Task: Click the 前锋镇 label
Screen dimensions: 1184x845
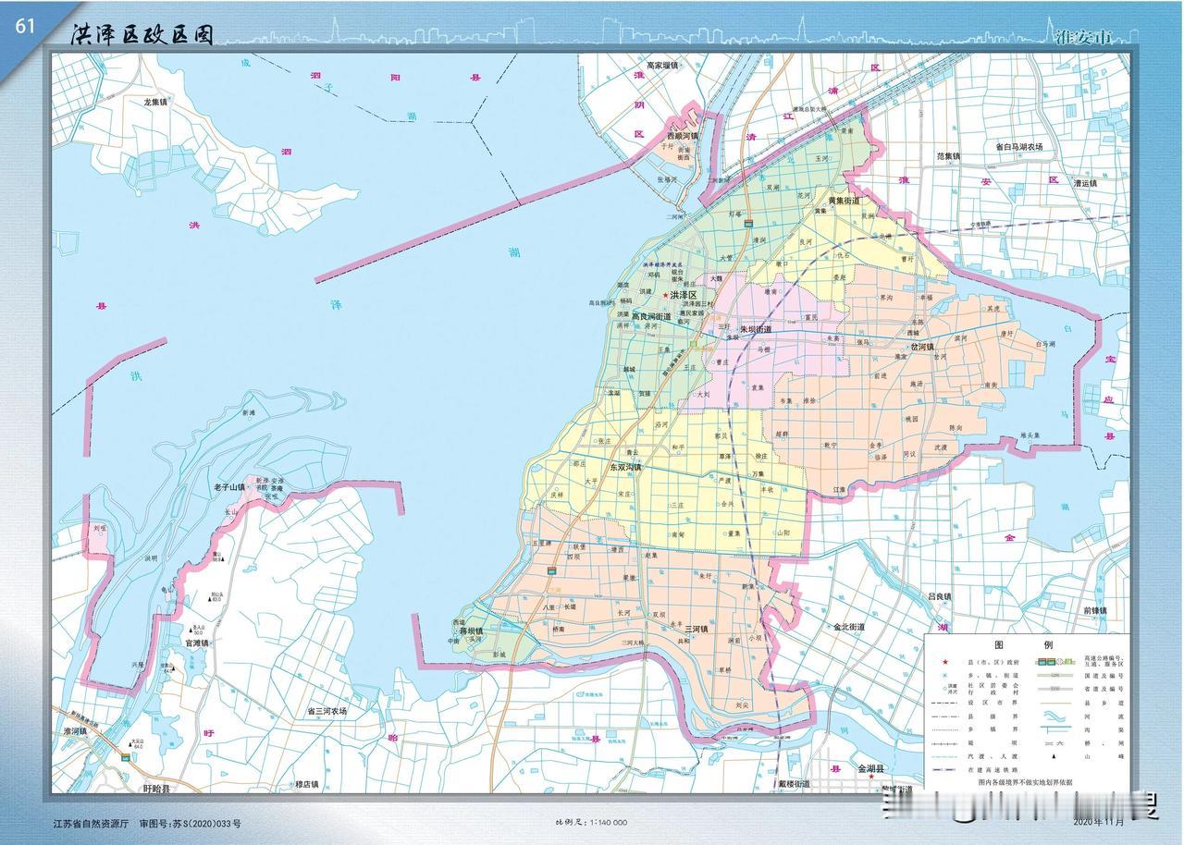Action: click(1095, 610)
